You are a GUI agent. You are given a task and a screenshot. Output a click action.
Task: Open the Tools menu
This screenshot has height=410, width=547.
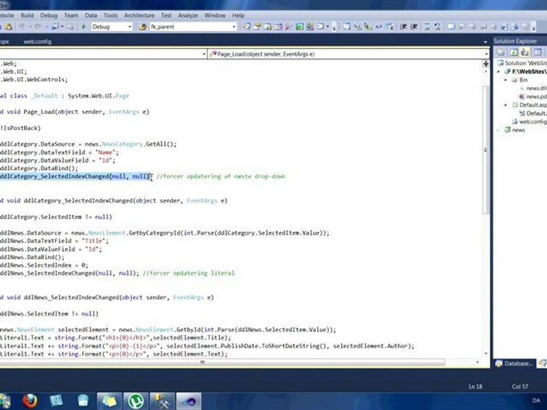coord(111,15)
